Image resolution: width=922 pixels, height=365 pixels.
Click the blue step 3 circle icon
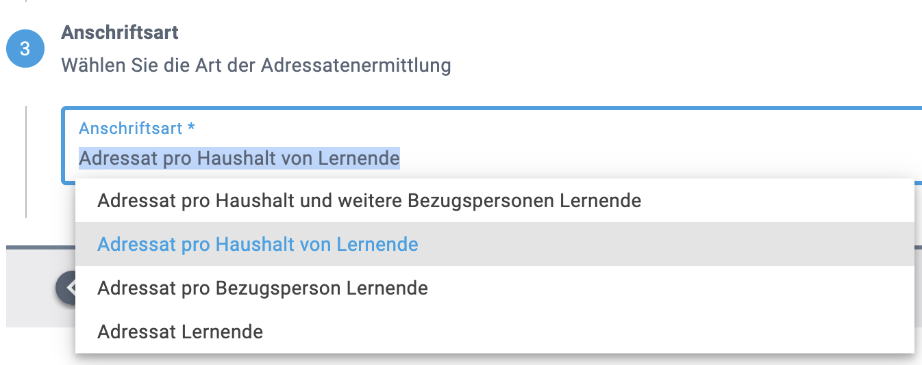[x=25, y=49]
